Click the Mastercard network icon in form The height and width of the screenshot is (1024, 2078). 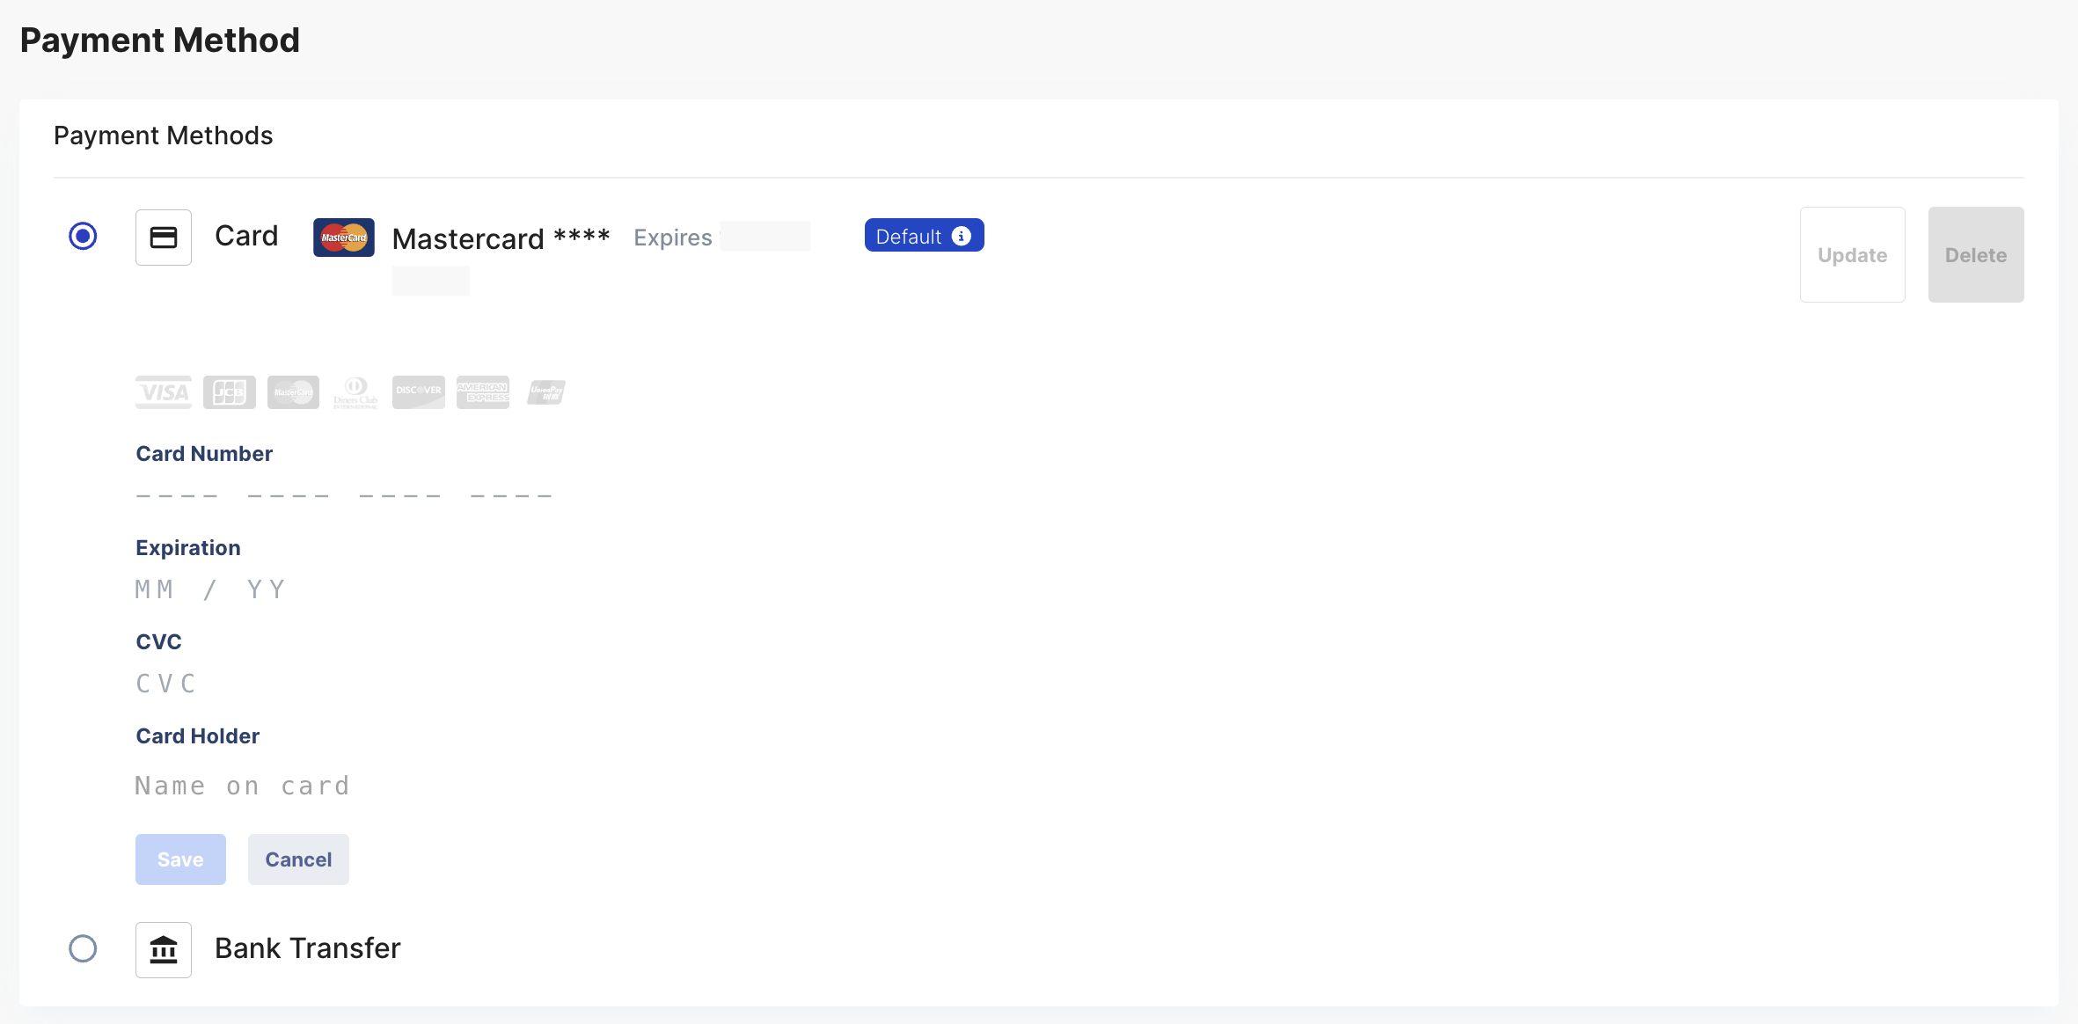293,391
